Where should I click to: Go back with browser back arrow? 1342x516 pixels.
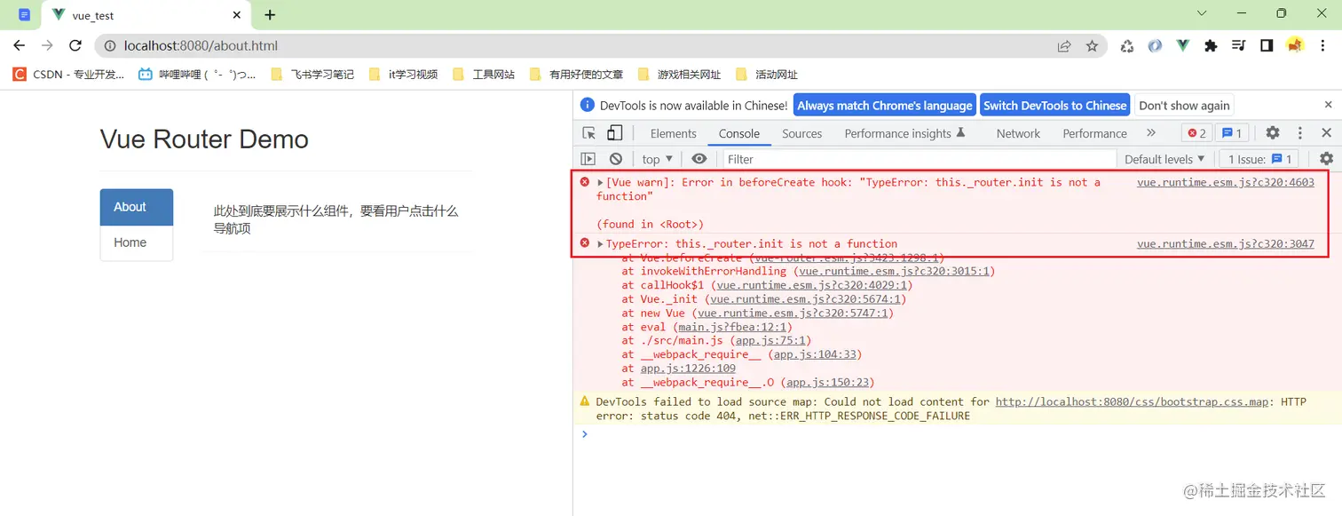pos(20,45)
